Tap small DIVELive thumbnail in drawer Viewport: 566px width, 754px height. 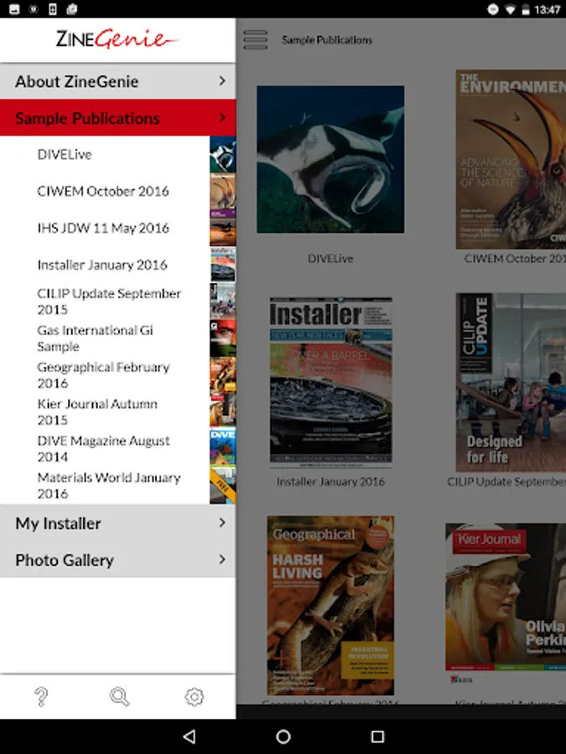(223, 154)
